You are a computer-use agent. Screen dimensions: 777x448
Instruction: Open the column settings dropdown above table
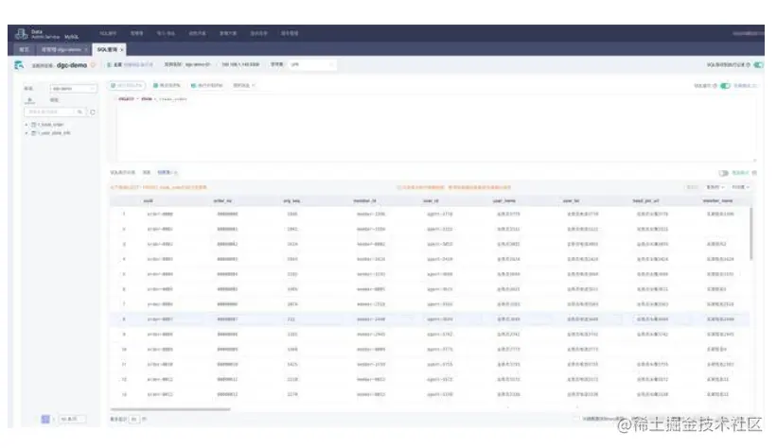point(741,187)
